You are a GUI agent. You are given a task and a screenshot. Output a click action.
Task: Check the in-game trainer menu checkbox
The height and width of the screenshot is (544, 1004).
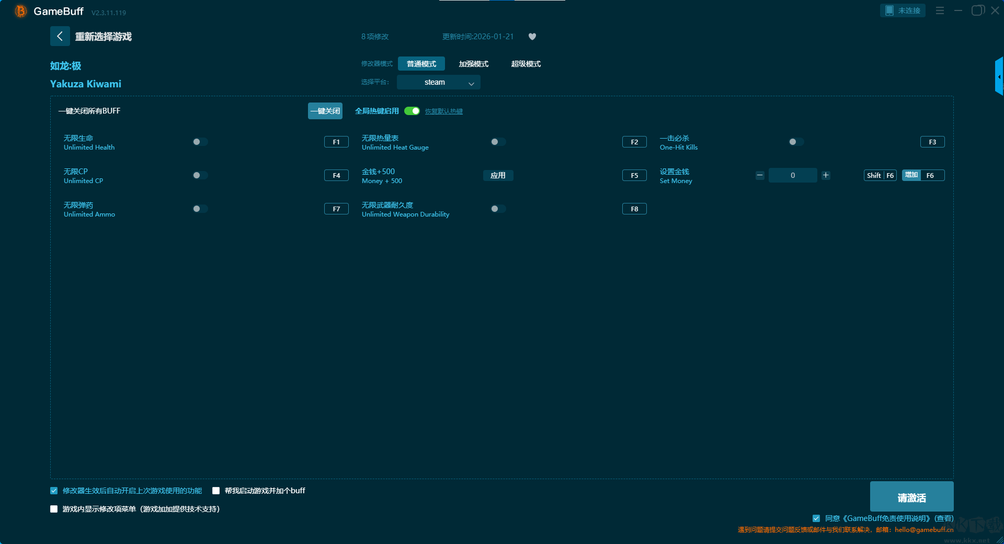[x=54, y=509]
